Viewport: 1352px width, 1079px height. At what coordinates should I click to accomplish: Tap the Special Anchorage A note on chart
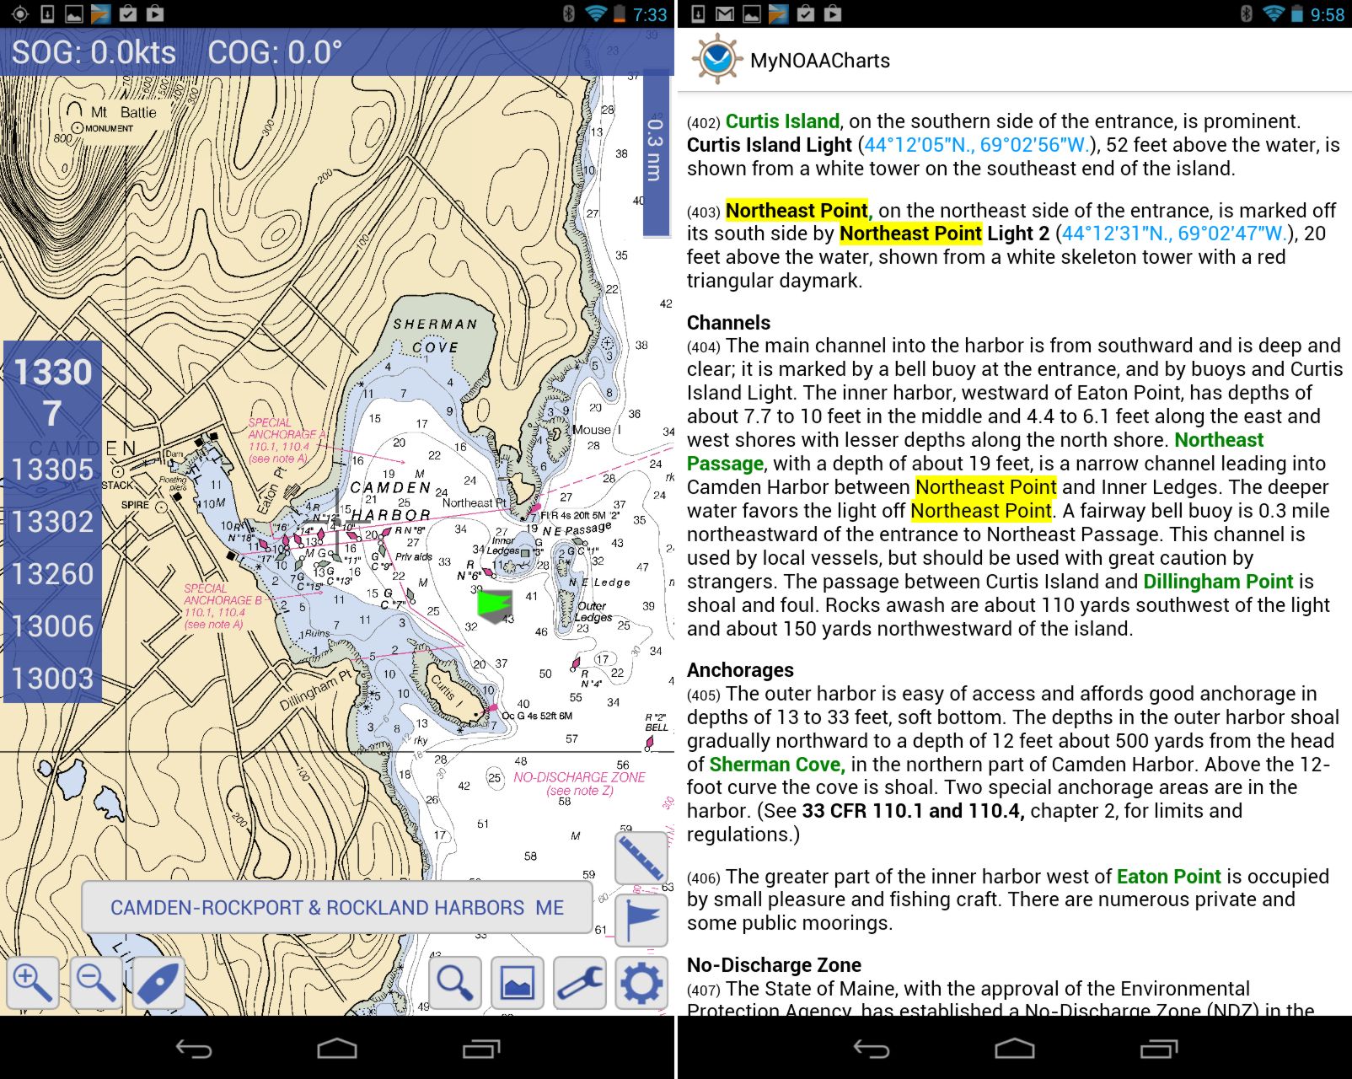click(285, 440)
